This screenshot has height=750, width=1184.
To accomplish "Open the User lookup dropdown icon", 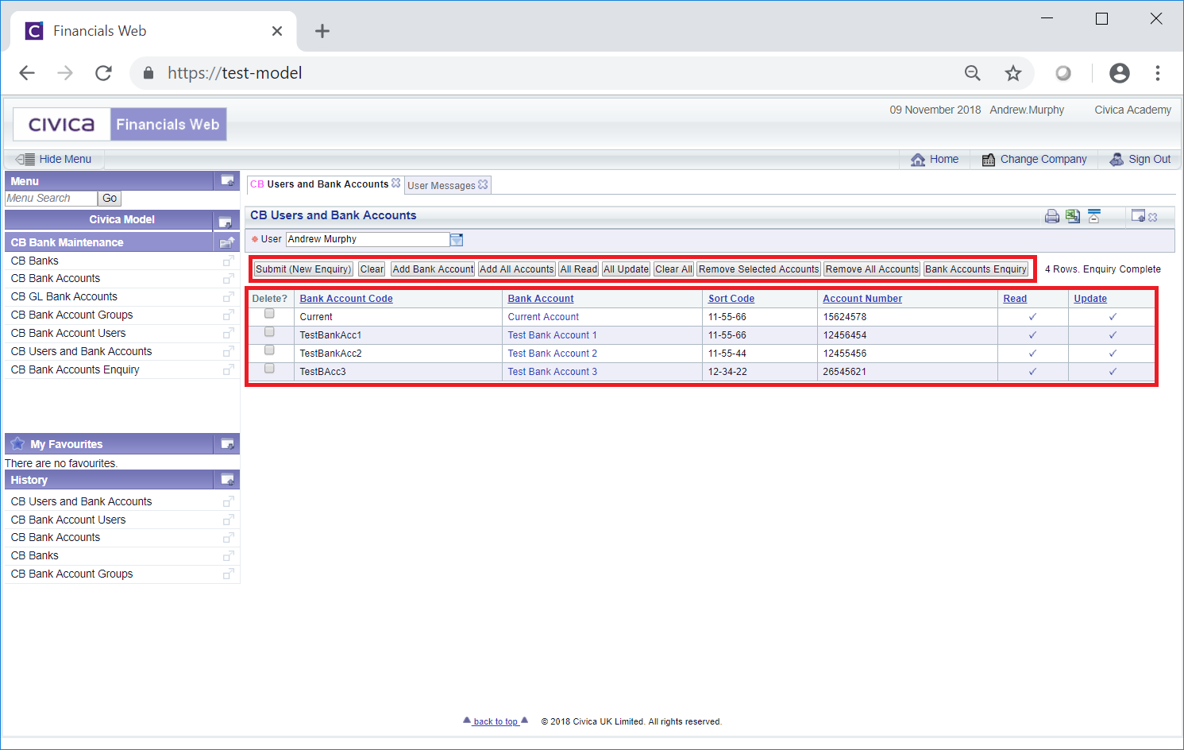I will tap(457, 239).
